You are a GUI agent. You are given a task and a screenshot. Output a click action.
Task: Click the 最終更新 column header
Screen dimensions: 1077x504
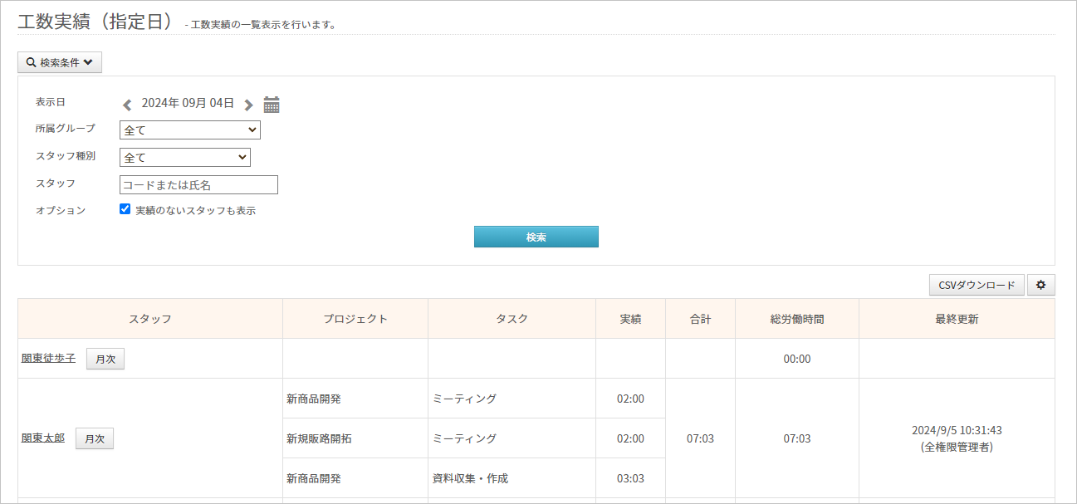(957, 319)
